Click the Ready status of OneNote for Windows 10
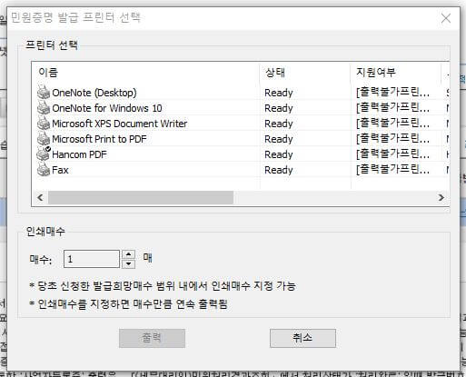Viewport: 466px width, 377px height. pos(279,108)
